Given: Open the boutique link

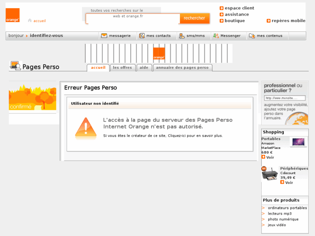Looking at the screenshot, I should click(235, 21).
